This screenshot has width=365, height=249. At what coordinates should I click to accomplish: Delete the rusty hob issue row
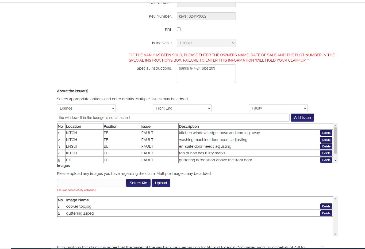coord(326,153)
